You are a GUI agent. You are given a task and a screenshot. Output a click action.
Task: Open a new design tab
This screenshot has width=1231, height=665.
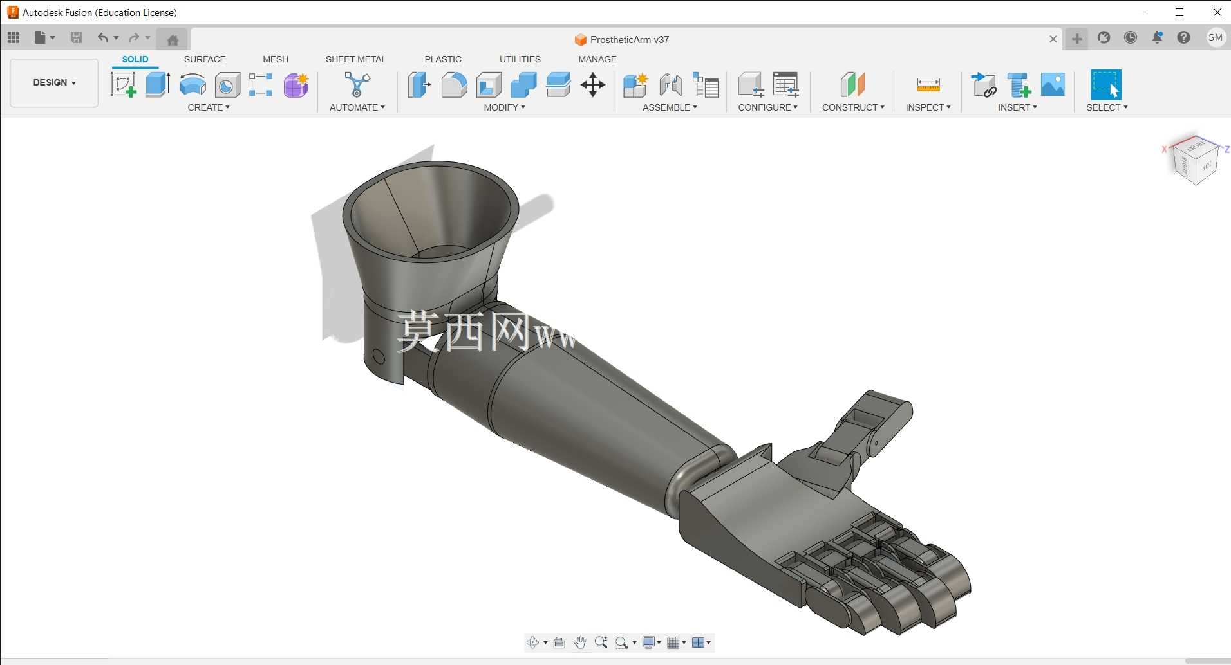click(x=1077, y=39)
